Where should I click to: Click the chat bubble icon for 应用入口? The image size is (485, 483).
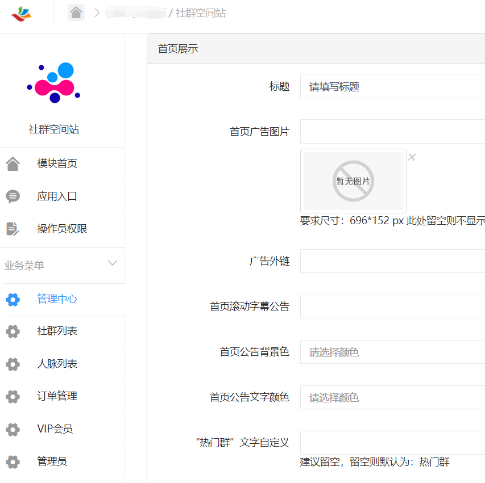[13, 197]
